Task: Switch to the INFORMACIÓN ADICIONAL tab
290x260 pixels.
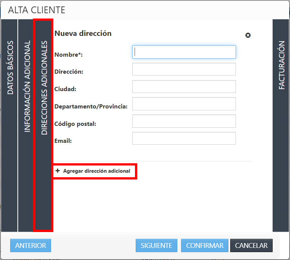Action: tap(27, 87)
